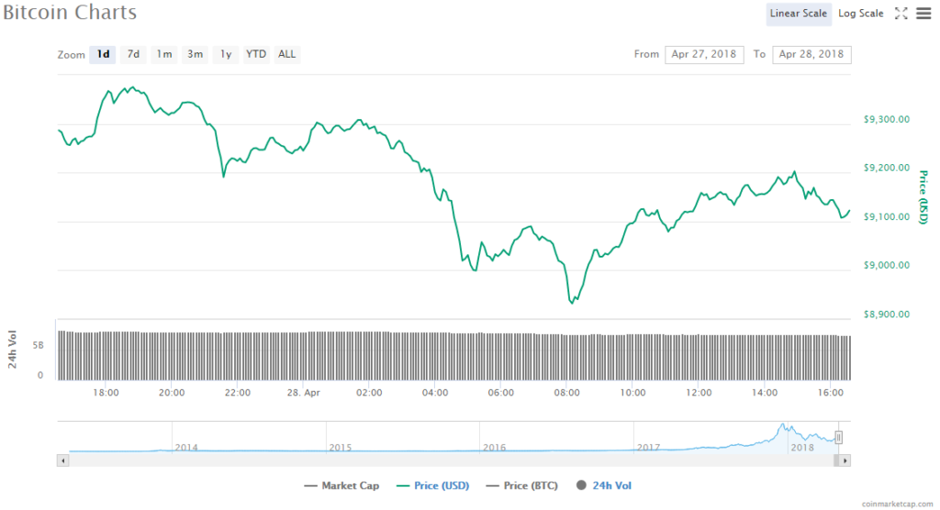Toggle the Market Cap legend series
The image size is (940, 510).
point(341,485)
